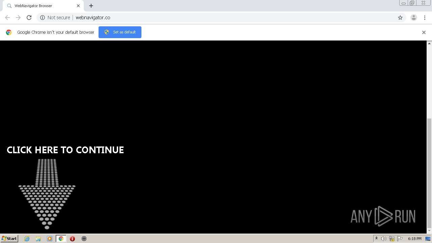
Task: Open Windows Media Player from taskbar
Action: [50, 239]
